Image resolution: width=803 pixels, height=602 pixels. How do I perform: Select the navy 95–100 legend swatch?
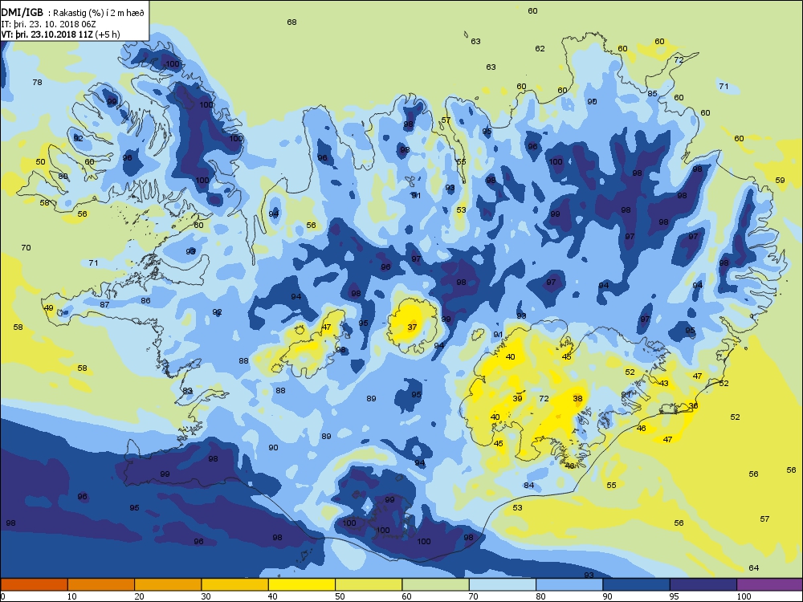click(703, 584)
